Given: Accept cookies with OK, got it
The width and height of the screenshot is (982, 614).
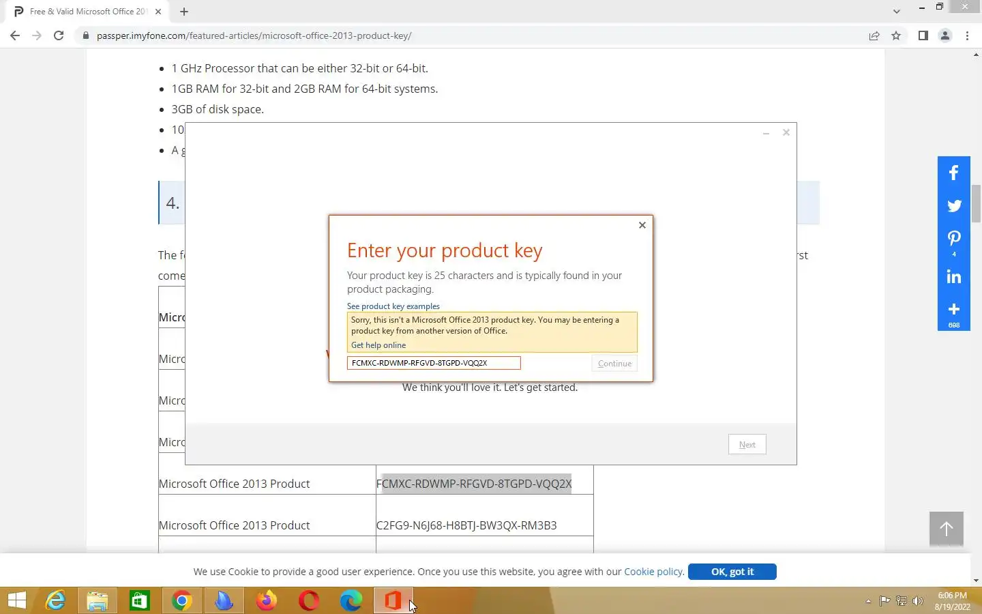Looking at the screenshot, I should point(732,572).
